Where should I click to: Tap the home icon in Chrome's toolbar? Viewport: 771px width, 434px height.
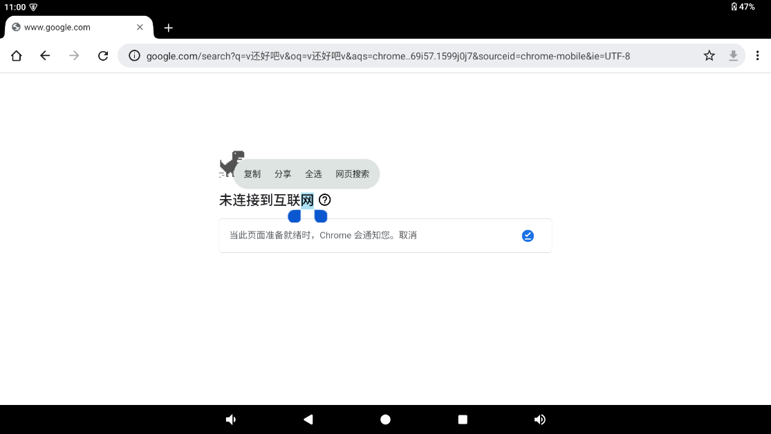[16, 55]
